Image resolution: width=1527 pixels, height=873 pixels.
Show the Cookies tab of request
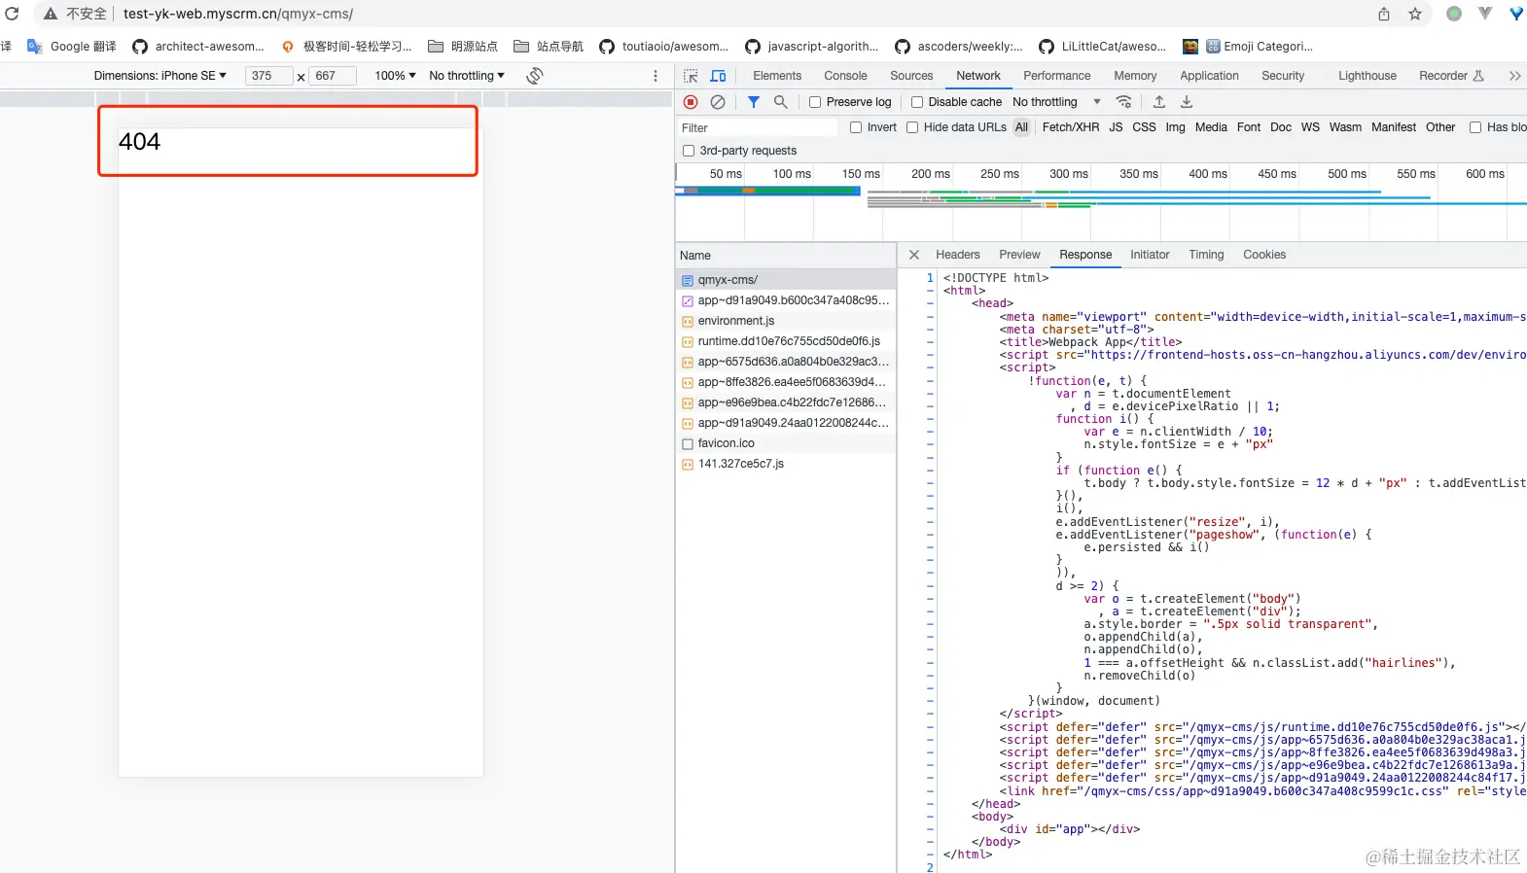tap(1264, 255)
